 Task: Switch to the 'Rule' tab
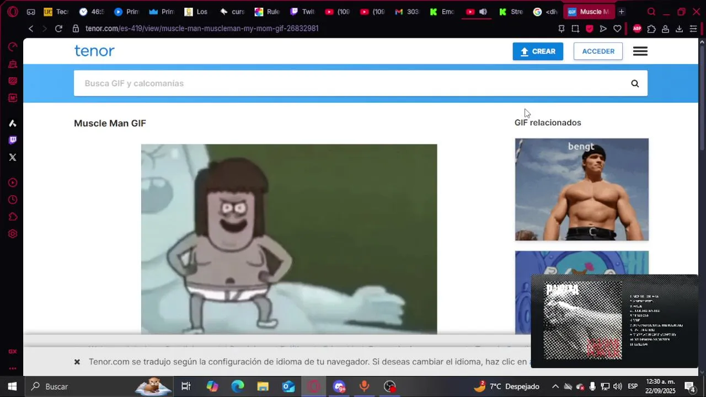point(267,12)
